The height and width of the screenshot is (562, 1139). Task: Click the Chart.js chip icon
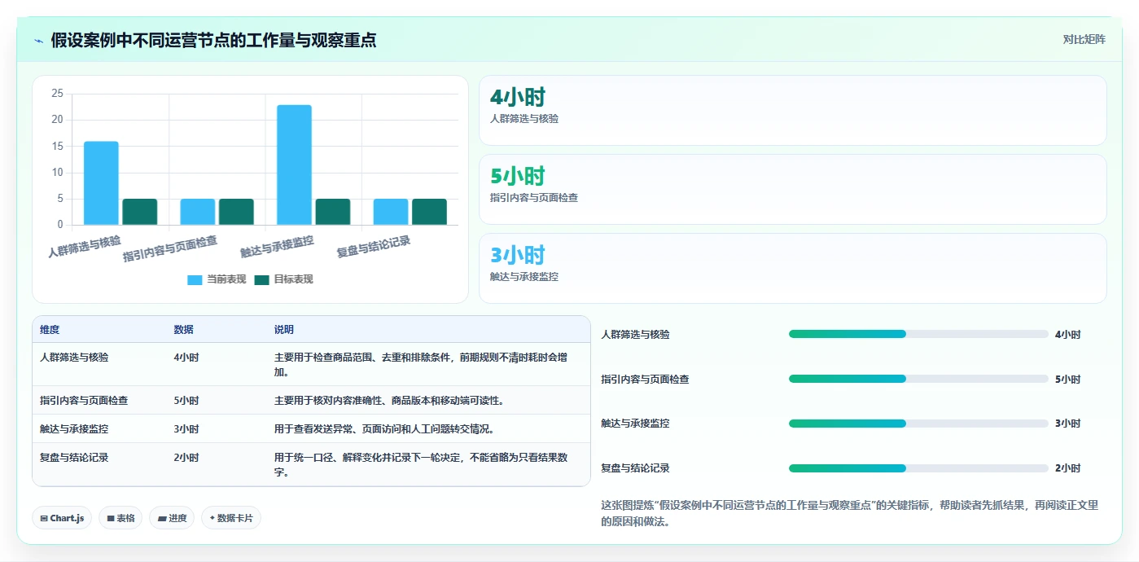click(43, 518)
